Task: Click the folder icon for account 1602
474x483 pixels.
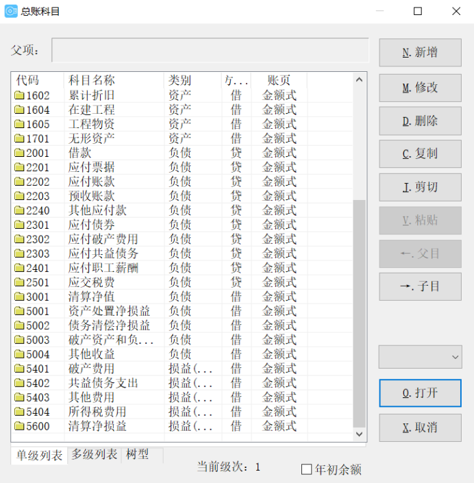Action: (x=19, y=95)
